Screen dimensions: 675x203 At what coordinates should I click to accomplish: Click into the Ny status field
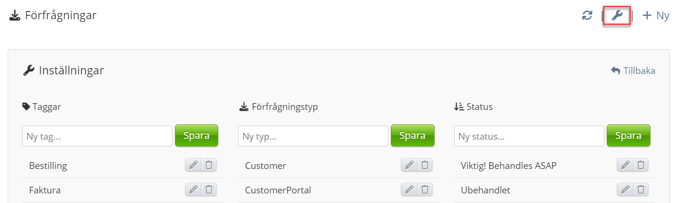[529, 136]
